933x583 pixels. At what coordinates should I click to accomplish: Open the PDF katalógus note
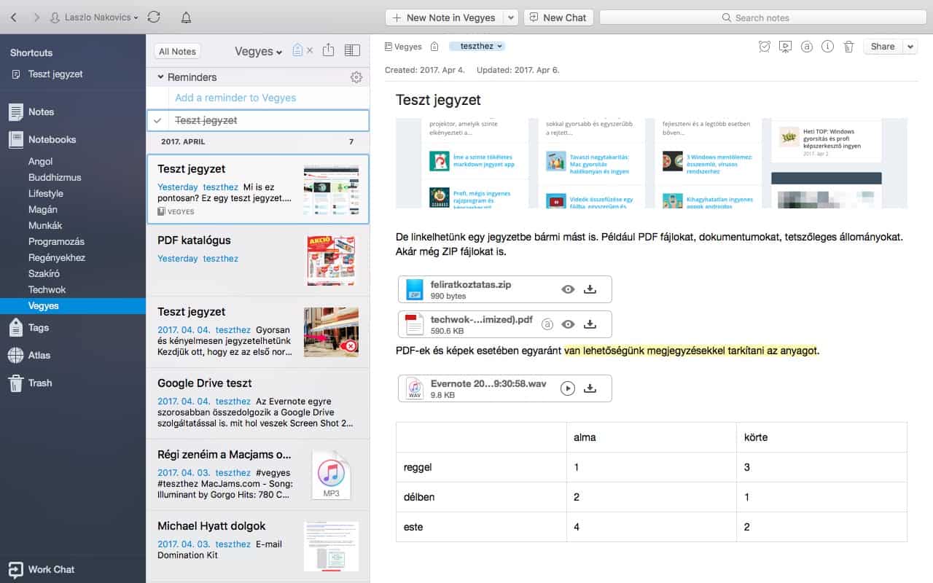tap(258, 261)
